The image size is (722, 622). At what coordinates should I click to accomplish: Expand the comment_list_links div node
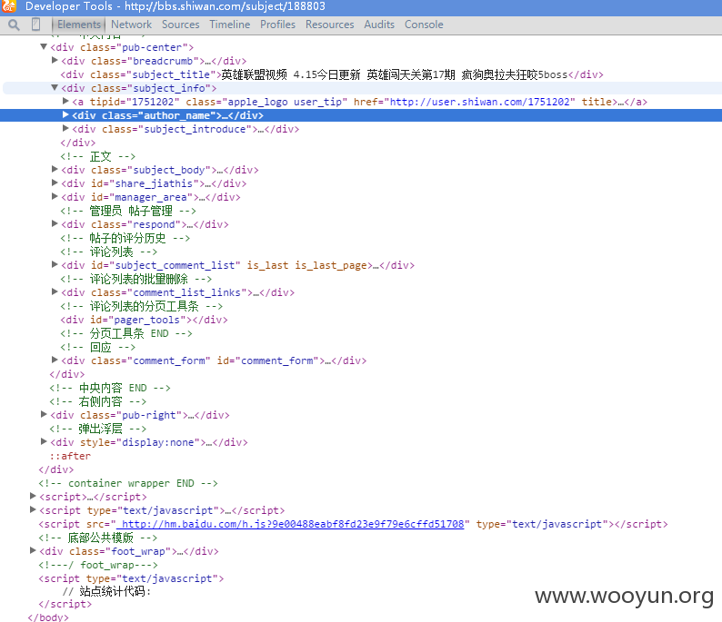coord(55,291)
